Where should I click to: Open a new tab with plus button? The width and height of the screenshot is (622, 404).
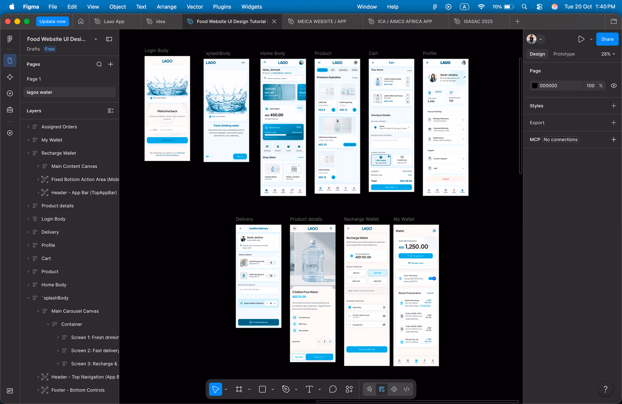pyautogui.click(x=517, y=21)
